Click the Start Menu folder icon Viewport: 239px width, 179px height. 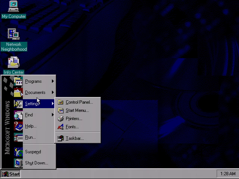point(60,110)
